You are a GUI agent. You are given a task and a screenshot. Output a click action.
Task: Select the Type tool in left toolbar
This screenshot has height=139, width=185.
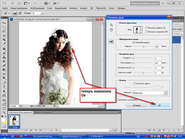coord(4,87)
